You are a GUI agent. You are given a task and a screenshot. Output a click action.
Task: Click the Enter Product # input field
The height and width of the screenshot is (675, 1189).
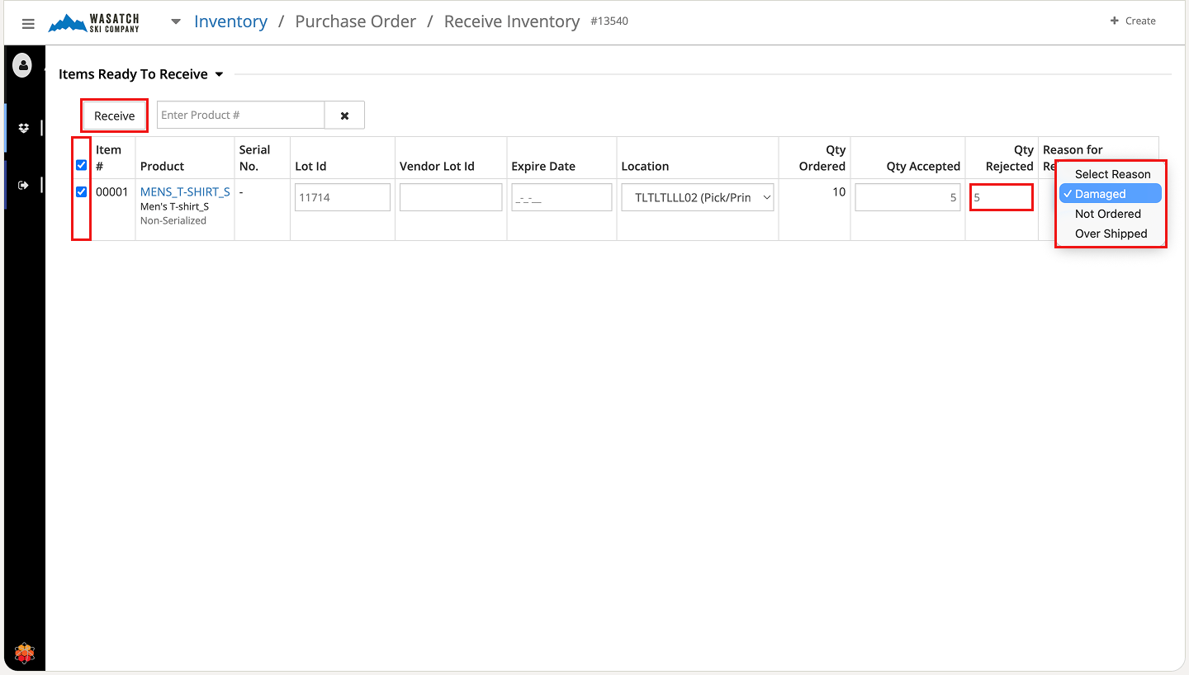(240, 116)
